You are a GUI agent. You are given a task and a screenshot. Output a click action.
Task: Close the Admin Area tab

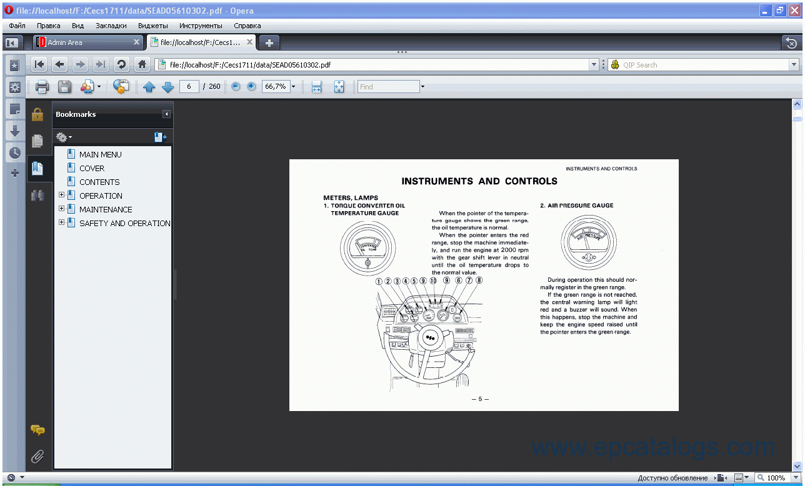[137, 42]
